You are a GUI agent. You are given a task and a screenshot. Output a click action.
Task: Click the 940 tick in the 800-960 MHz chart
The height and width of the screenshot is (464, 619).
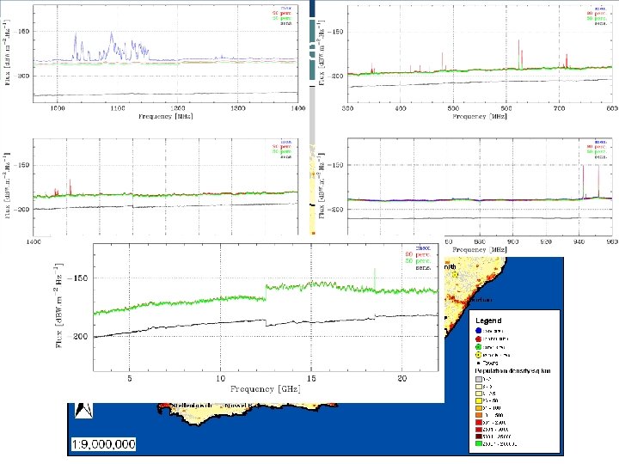[579, 241]
